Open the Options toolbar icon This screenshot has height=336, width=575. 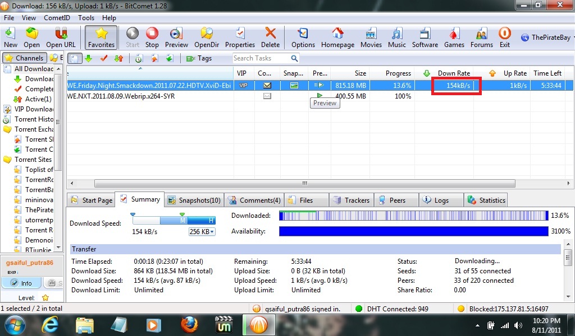click(303, 38)
